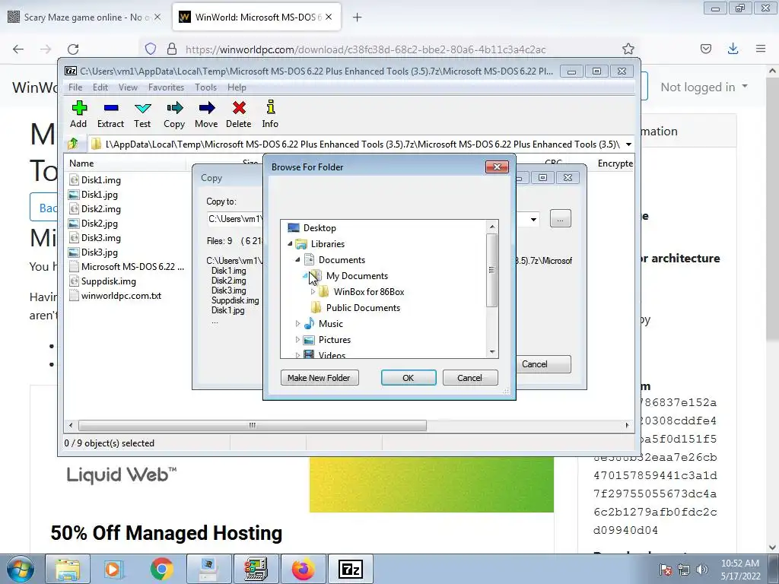The width and height of the screenshot is (779, 584).
Task: Click the taskbar clock showing 10:52 AM
Action: coord(740,570)
